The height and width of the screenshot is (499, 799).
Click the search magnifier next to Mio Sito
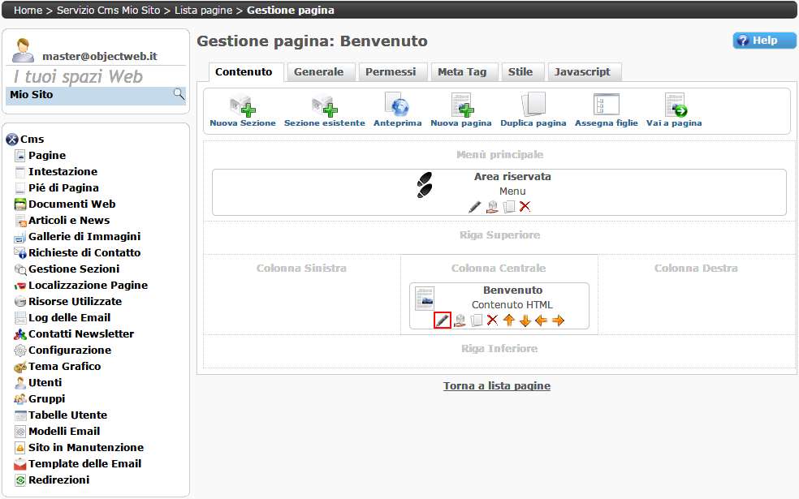click(179, 95)
